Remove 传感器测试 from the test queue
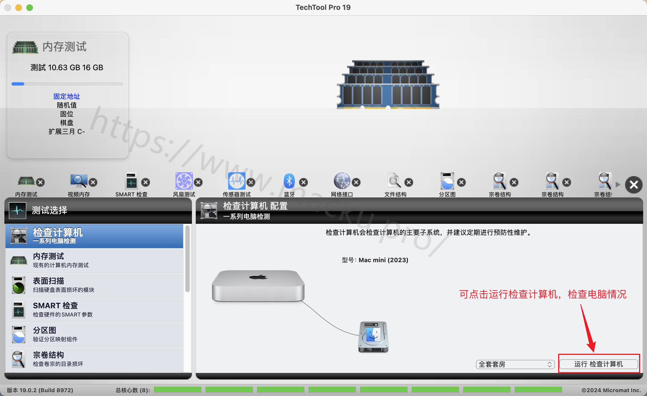 tap(251, 182)
